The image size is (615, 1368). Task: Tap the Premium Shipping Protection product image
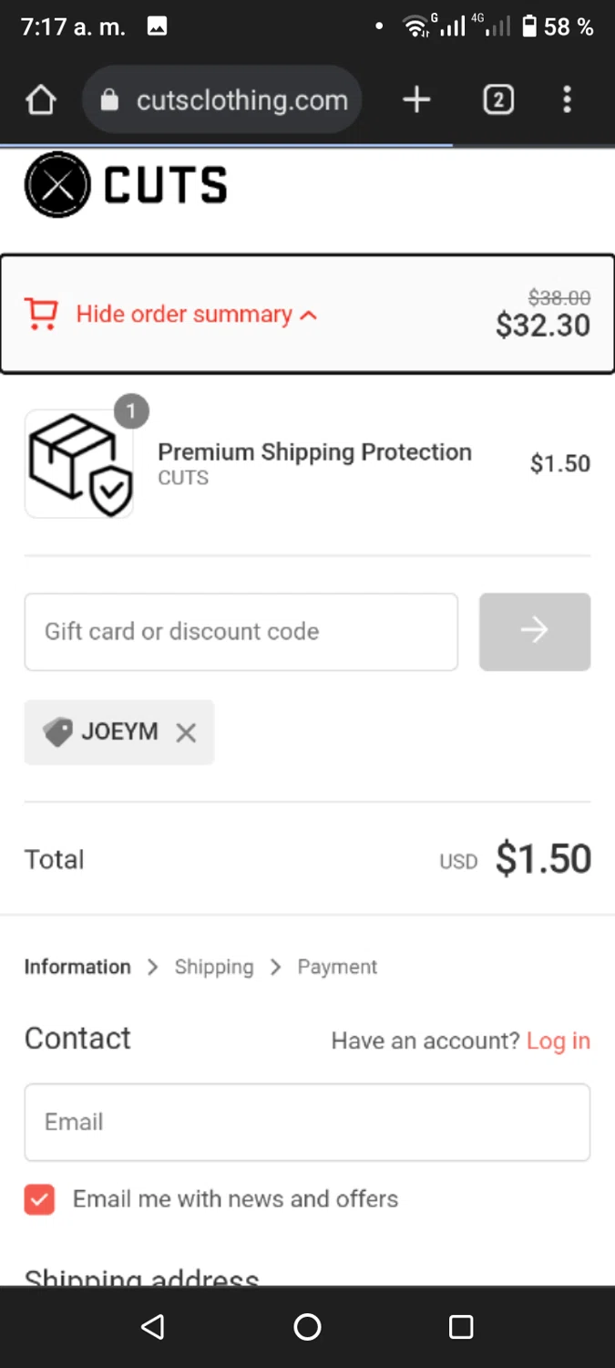(79, 463)
